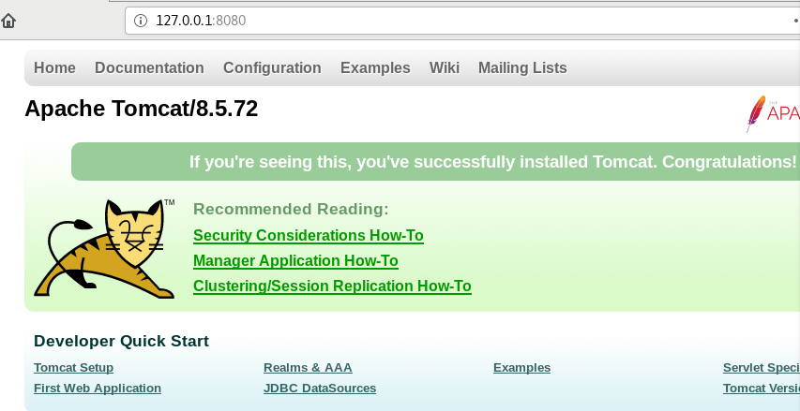Image resolution: width=800 pixels, height=411 pixels.
Task: Open Security Considerations How-To link
Action: pyautogui.click(x=309, y=235)
